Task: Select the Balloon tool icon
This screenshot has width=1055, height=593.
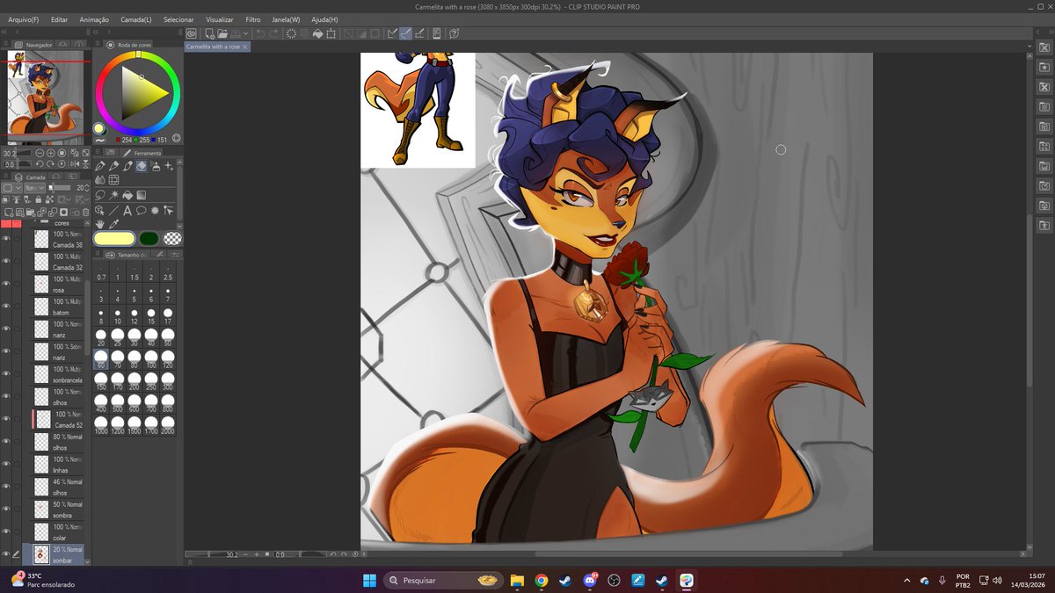Action: point(142,211)
